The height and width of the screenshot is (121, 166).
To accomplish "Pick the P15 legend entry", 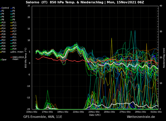I will pyautogui.click(x=13, y=29).
